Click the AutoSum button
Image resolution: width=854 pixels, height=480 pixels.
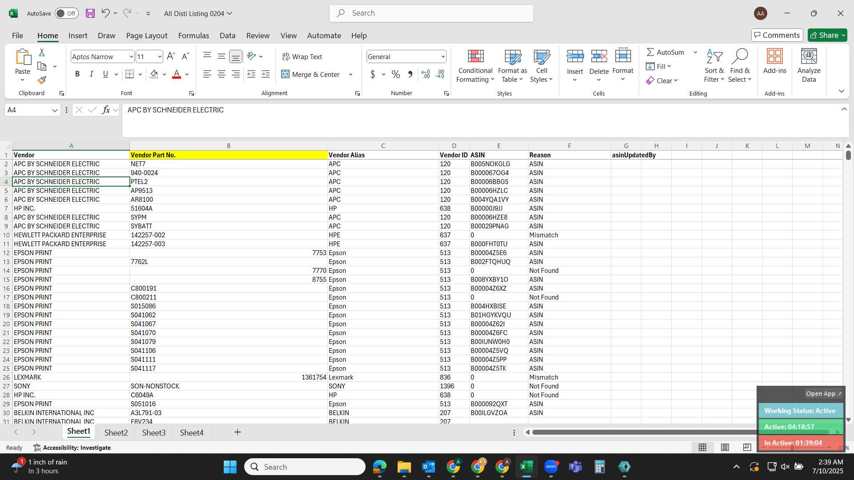point(665,52)
